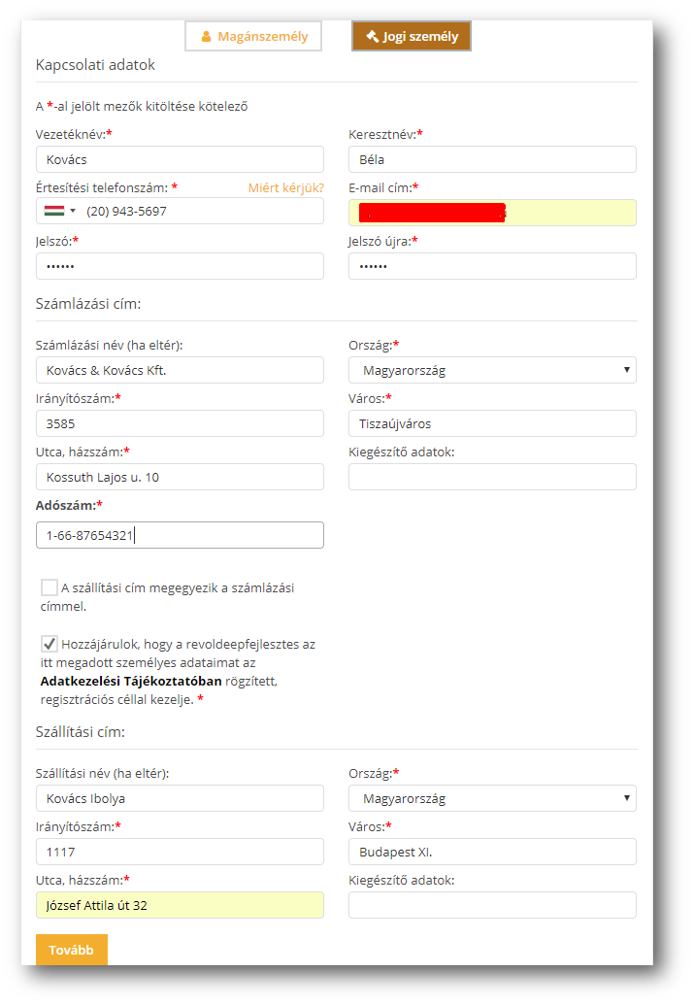The image size is (694, 1006).
Task: Click the Keresztnév field containing Béla
Action: click(x=491, y=159)
